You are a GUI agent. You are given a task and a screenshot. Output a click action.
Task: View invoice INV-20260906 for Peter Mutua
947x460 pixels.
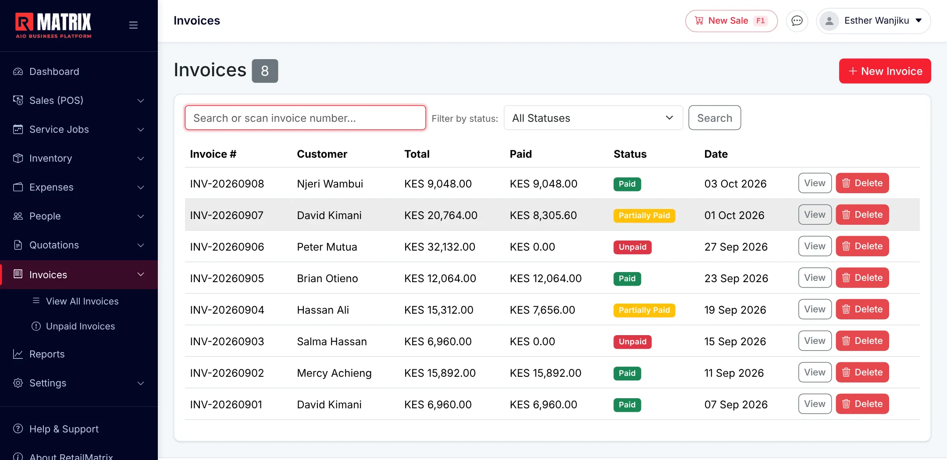click(x=815, y=246)
